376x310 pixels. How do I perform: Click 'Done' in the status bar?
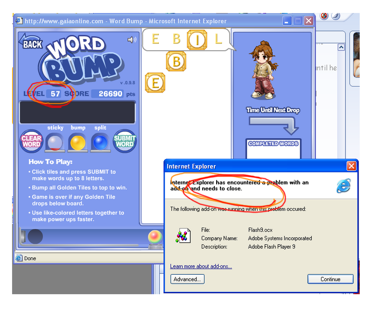[x=30, y=258]
